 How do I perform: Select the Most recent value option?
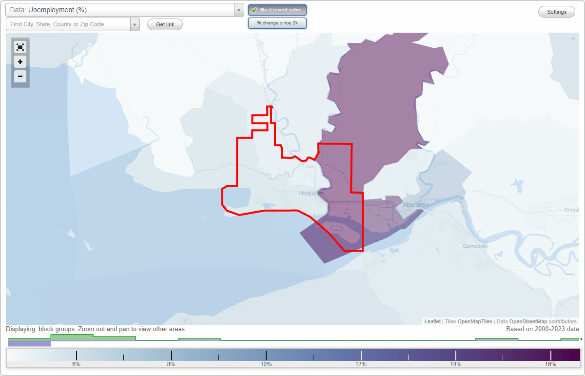277,10
